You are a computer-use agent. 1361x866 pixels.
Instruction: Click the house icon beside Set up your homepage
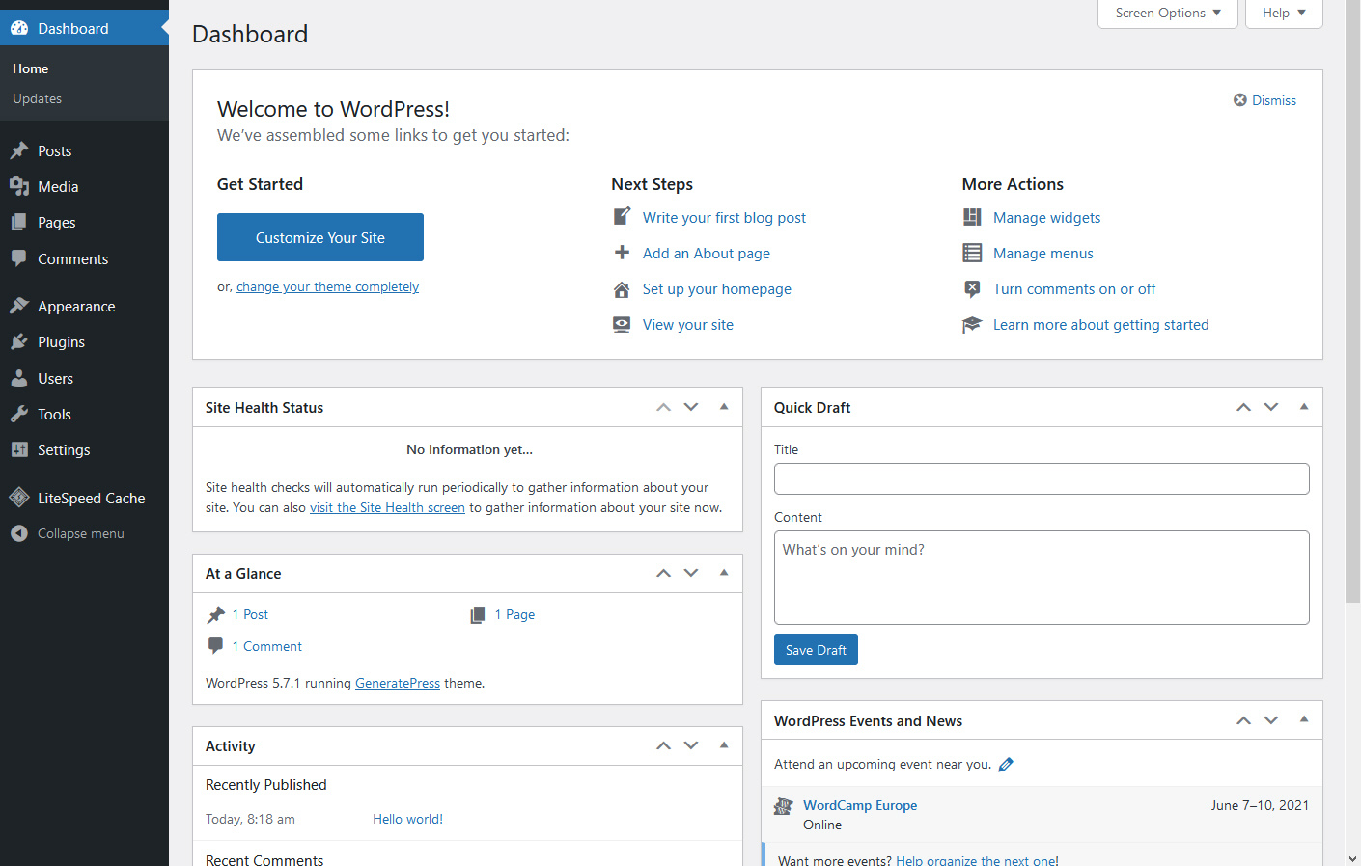pyautogui.click(x=623, y=289)
